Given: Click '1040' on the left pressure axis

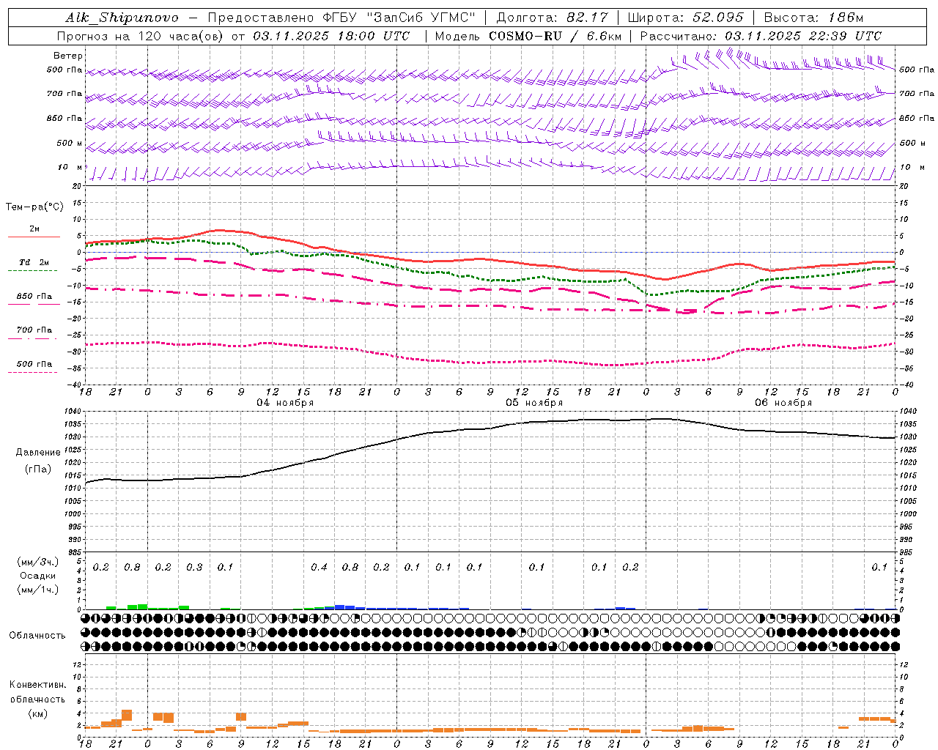Looking at the screenshot, I should pos(74,412).
